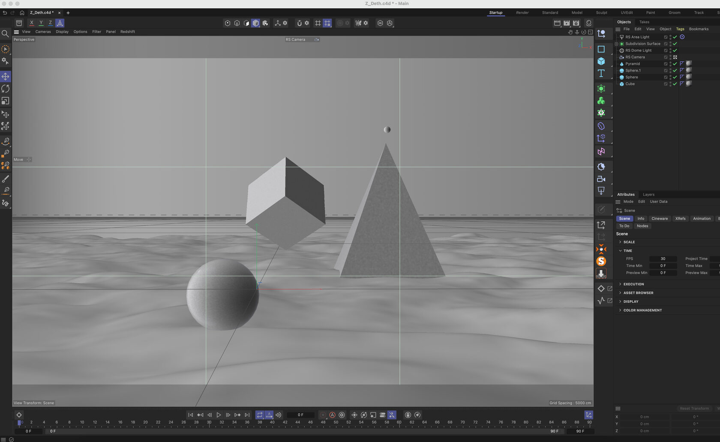Image resolution: width=720 pixels, height=442 pixels.
Task: Click the FPS value field showing 30
Action: pos(663,259)
